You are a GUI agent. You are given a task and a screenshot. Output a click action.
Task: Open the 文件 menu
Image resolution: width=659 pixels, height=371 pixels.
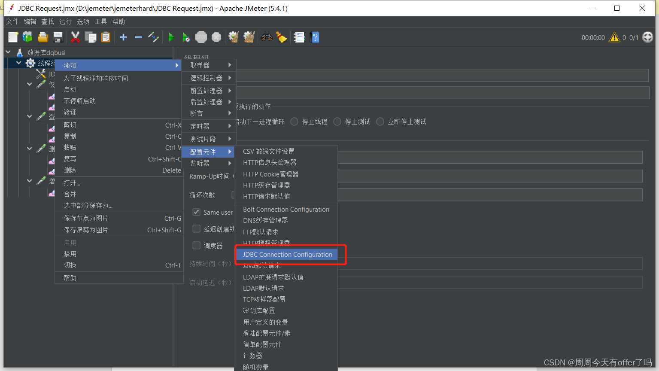click(12, 21)
